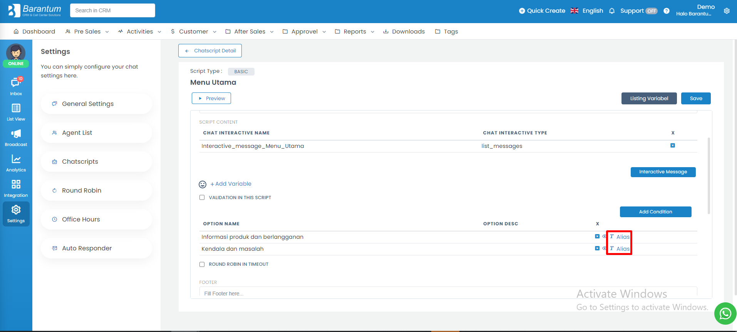The width and height of the screenshot is (737, 332).
Task: Delete option Kendala dan masalah
Action: (x=597, y=248)
